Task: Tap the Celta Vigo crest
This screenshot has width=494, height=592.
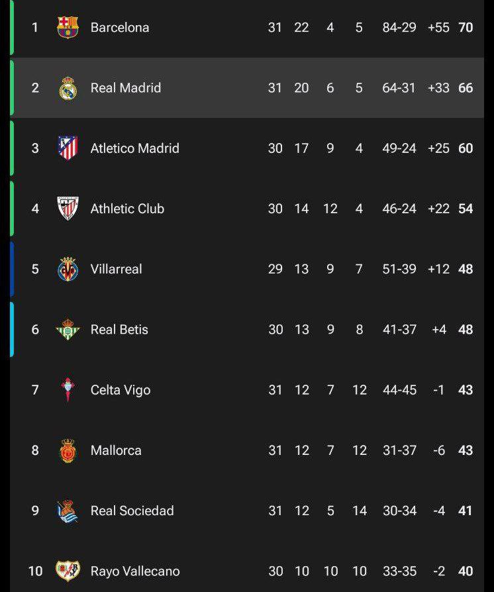Action: pos(68,389)
